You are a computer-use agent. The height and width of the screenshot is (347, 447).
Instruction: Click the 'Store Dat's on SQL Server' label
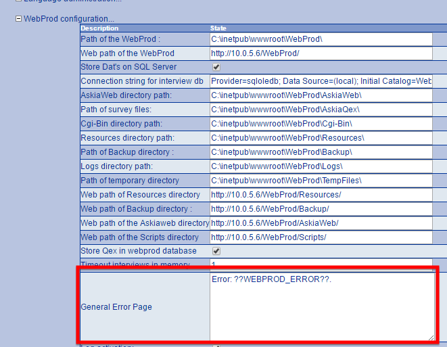click(x=128, y=67)
